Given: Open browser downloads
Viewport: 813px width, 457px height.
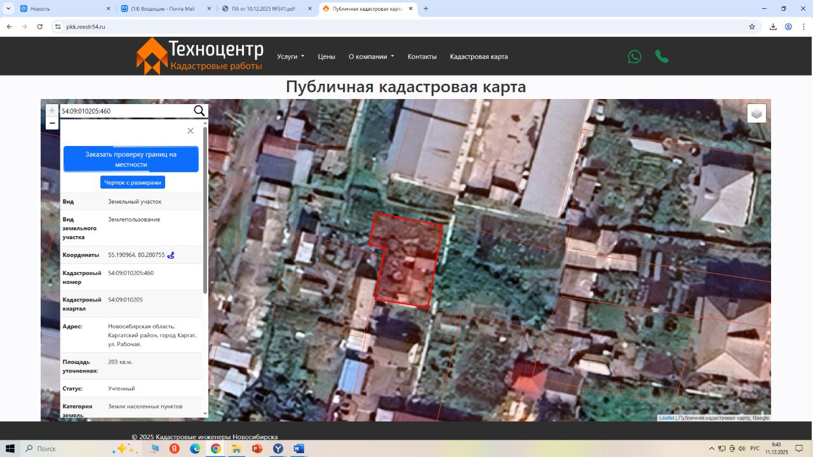Looking at the screenshot, I should point(773,27).
